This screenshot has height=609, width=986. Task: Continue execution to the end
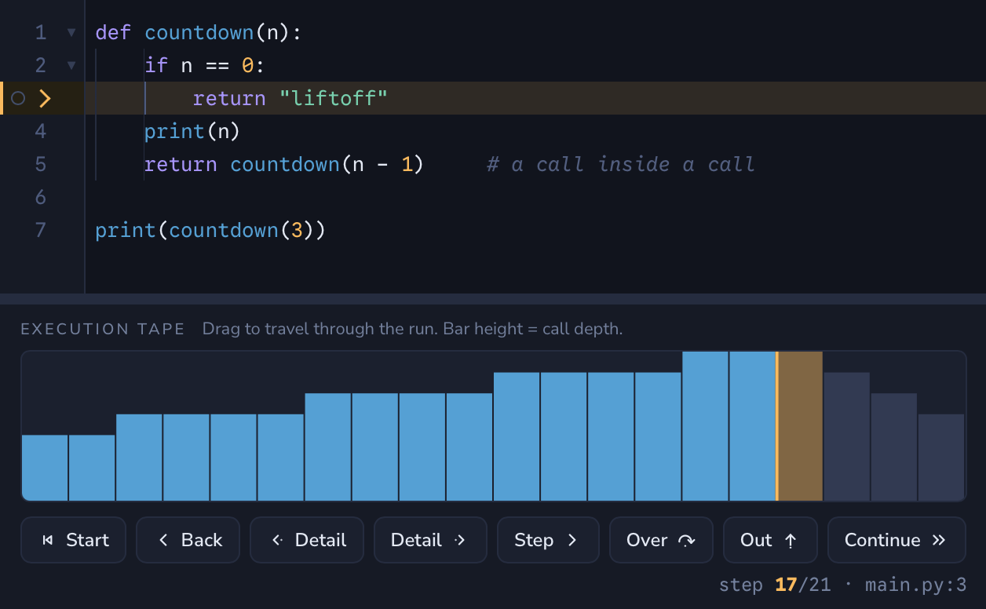pos(897,540)
